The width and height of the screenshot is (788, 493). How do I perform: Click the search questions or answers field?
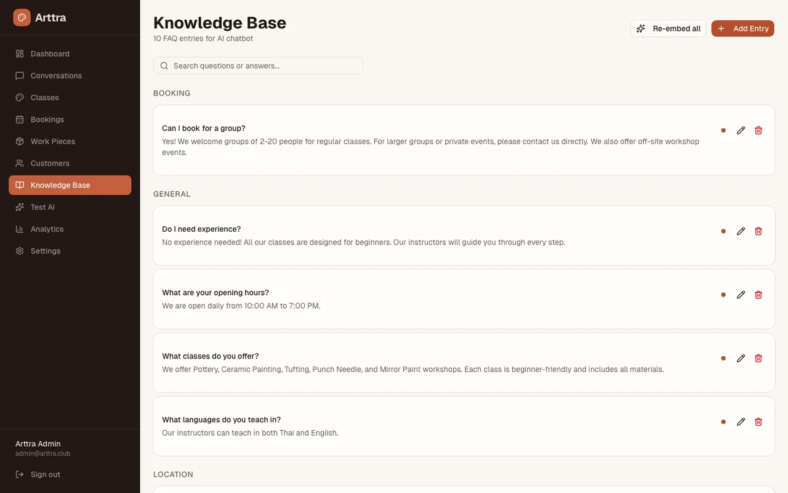[x=258, y=66]
